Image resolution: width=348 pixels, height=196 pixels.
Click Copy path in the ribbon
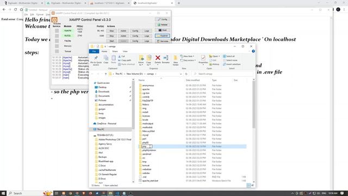tap(125, 60)
